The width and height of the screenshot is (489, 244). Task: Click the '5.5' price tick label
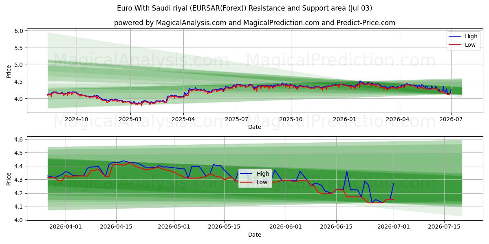point(20,48)
